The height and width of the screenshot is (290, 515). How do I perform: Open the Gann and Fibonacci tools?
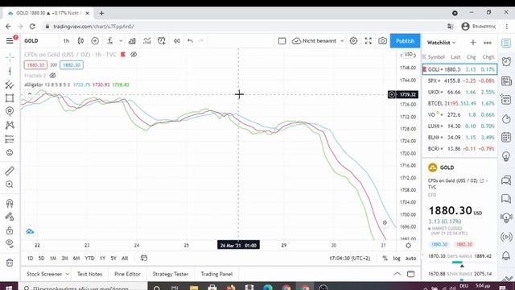pos(10,85)
